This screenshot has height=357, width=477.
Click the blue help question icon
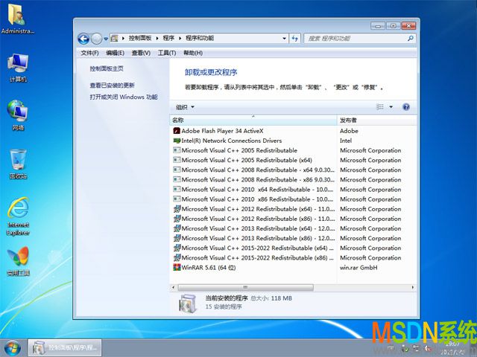pos(405,107)
